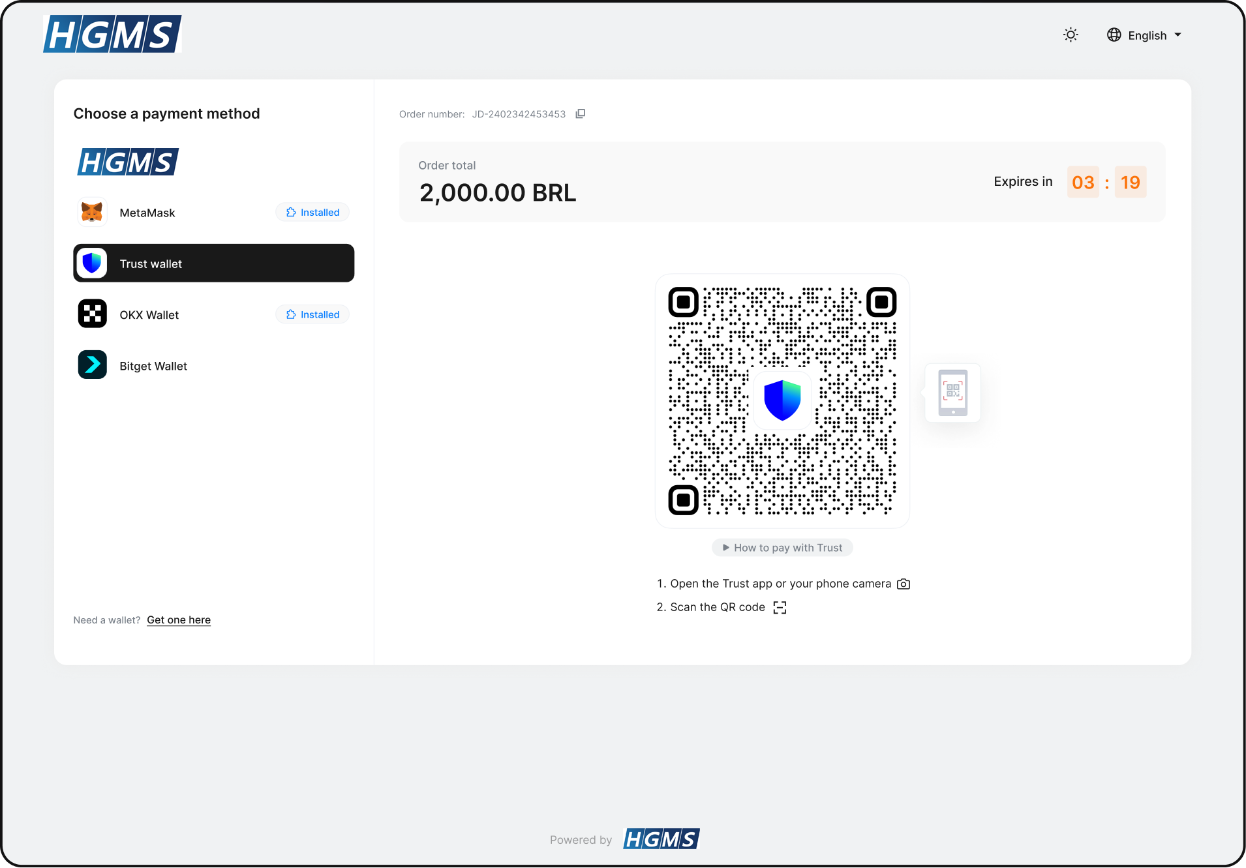The height and width of the screenshot is (868, 1246).
Task: Click the camera icon in step 1
Action: pos(904,584)
